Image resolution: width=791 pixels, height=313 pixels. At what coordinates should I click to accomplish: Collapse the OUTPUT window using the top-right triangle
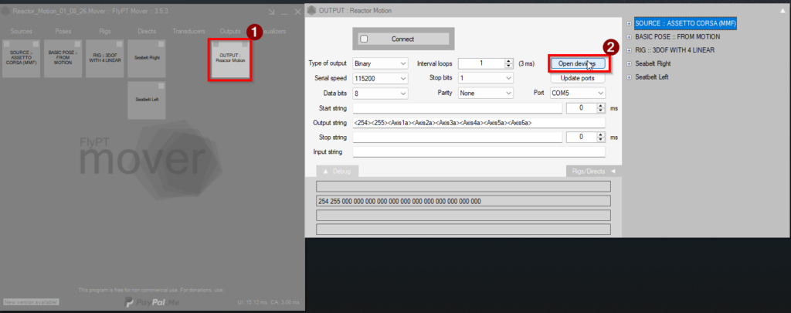tap(782, 10)
